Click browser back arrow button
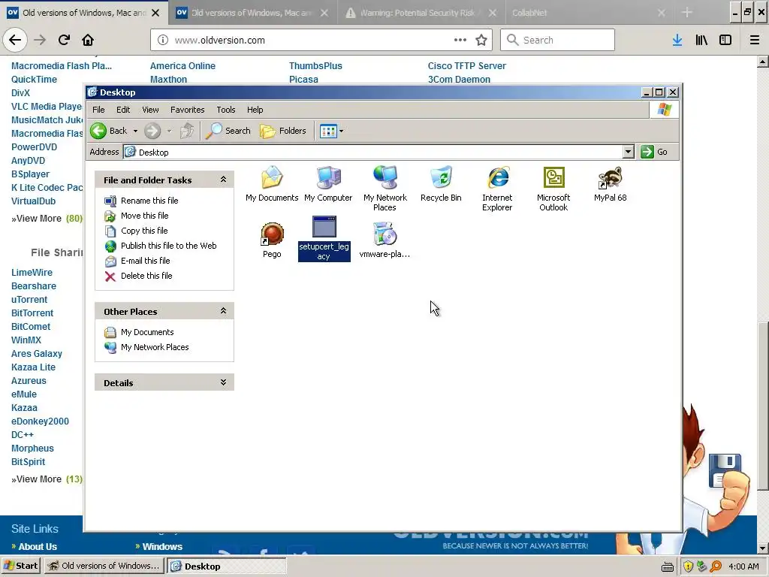The image size is (769, 577). tap(15, 41)
